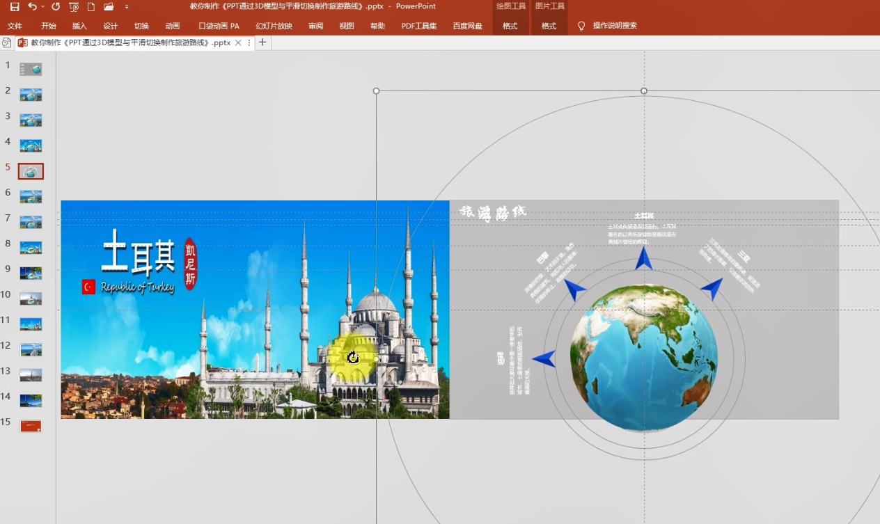Viewport: 880px width, 524px height.
Task: Add a new document tab with plus button
Action: point(262,42)
